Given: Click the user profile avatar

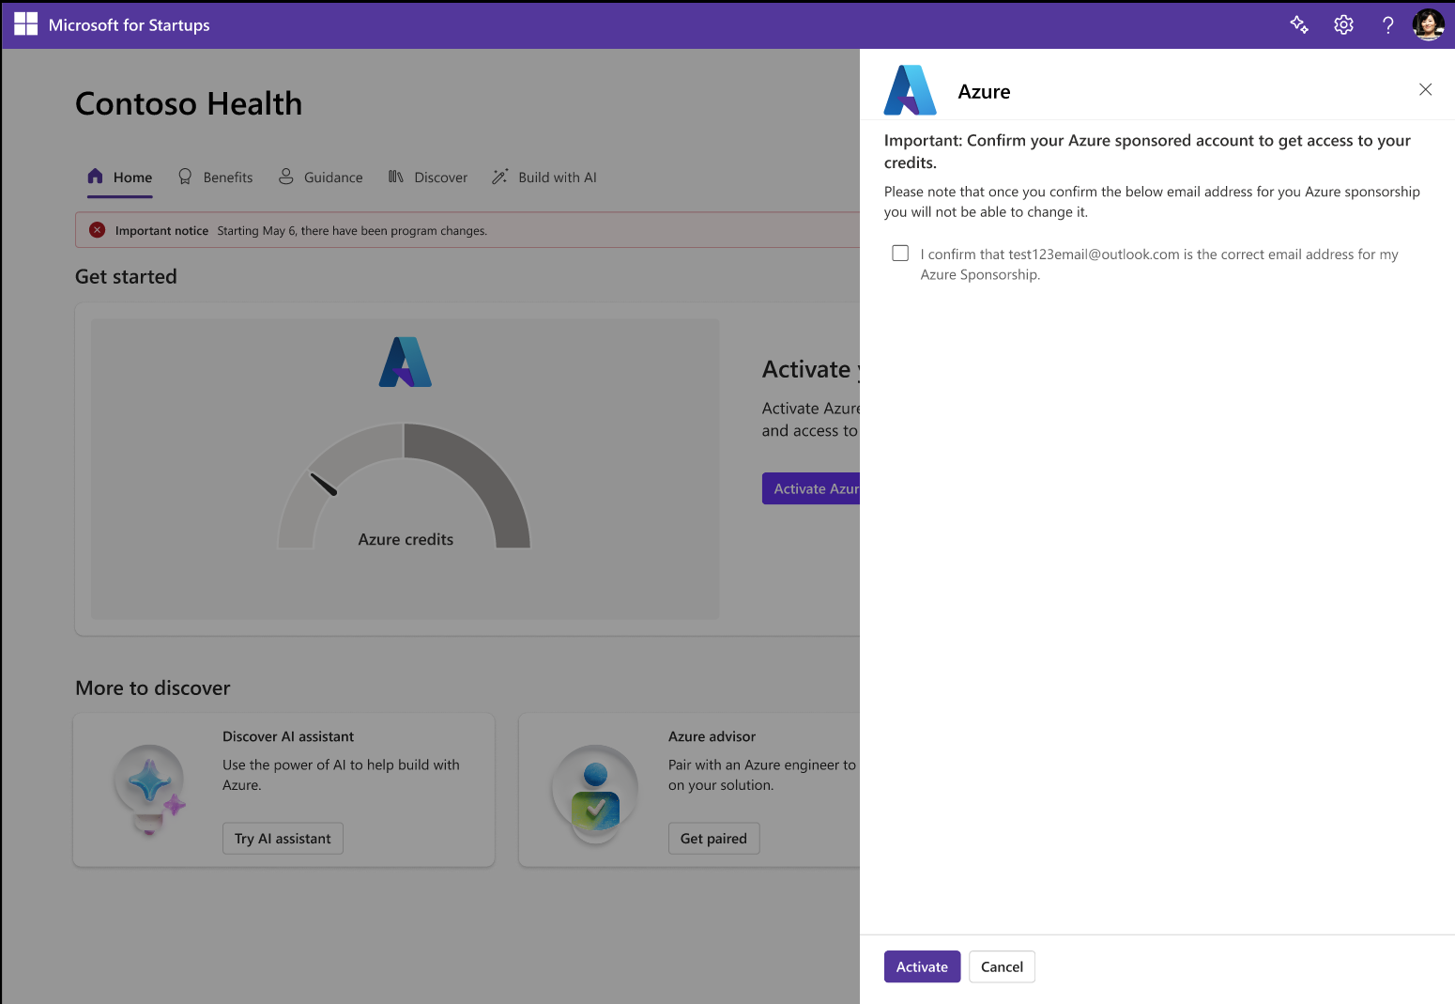Looking at the screenshot, I should 1428,24.
